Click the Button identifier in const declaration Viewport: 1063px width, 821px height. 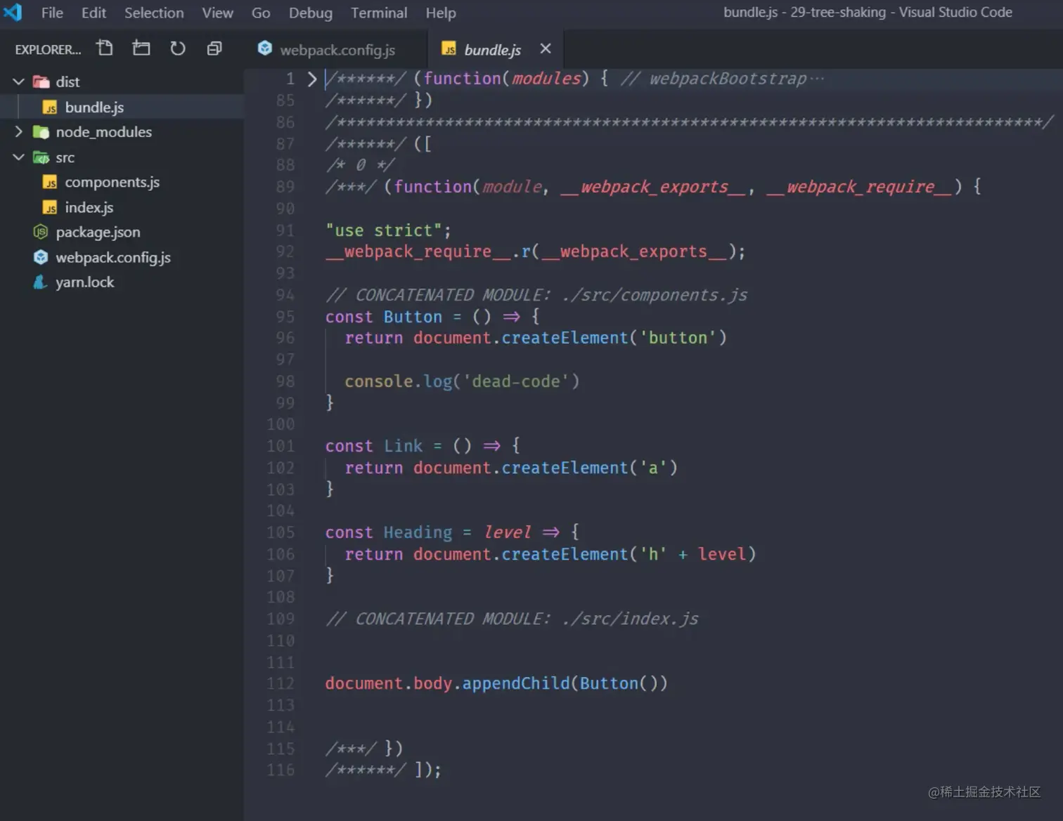point(413,317)
